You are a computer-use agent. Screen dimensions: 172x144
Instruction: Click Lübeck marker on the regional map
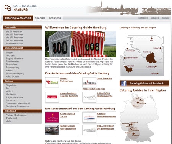[161, 48]
